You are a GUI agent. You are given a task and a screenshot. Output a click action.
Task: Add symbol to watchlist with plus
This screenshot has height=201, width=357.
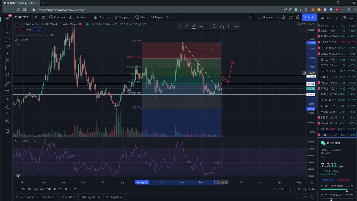click(337, 18)
